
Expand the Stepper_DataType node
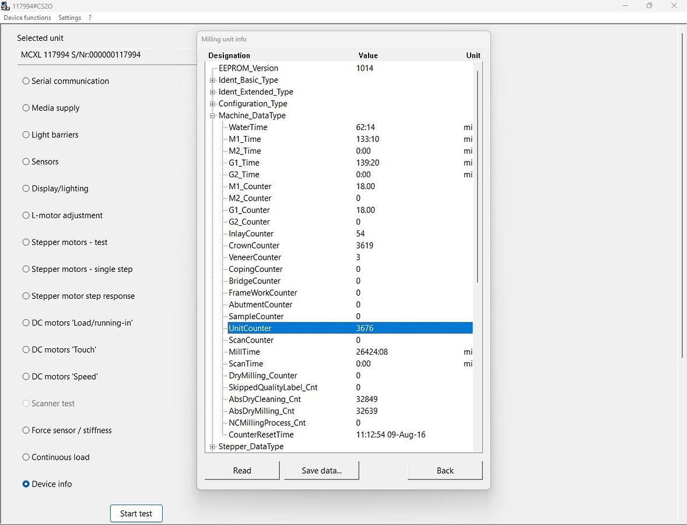[x=213, y=447]
